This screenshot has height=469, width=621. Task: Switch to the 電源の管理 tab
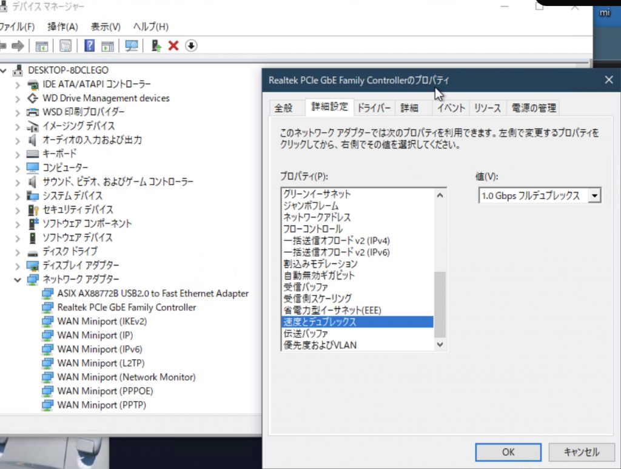[534, 108]
